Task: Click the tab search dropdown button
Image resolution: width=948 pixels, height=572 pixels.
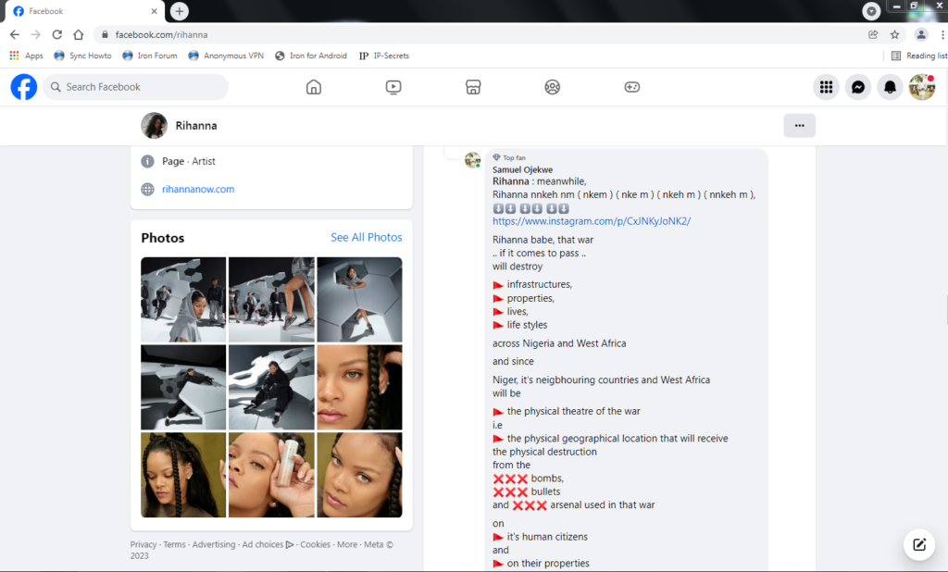Action: click(x=871, y=11)
